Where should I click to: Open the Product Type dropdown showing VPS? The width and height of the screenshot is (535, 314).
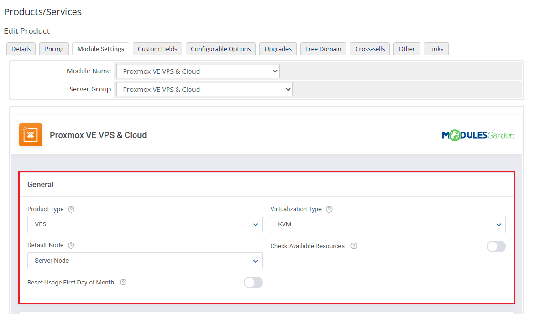pos(145,224)
